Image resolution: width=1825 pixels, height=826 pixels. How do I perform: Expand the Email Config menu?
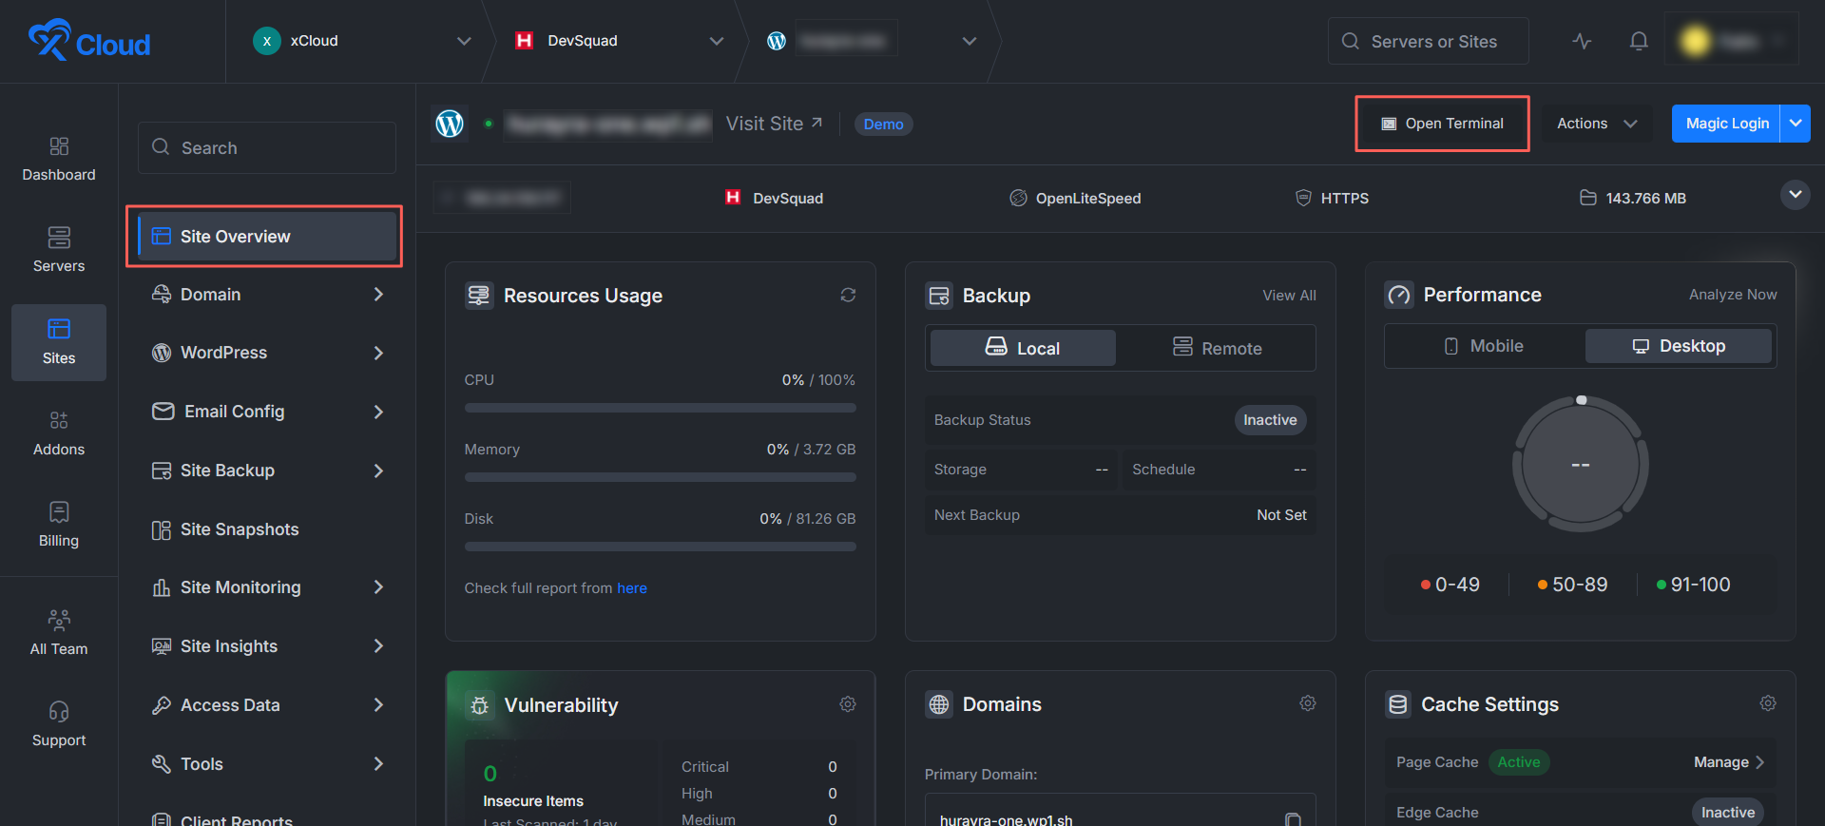click(x=266, y=412)
